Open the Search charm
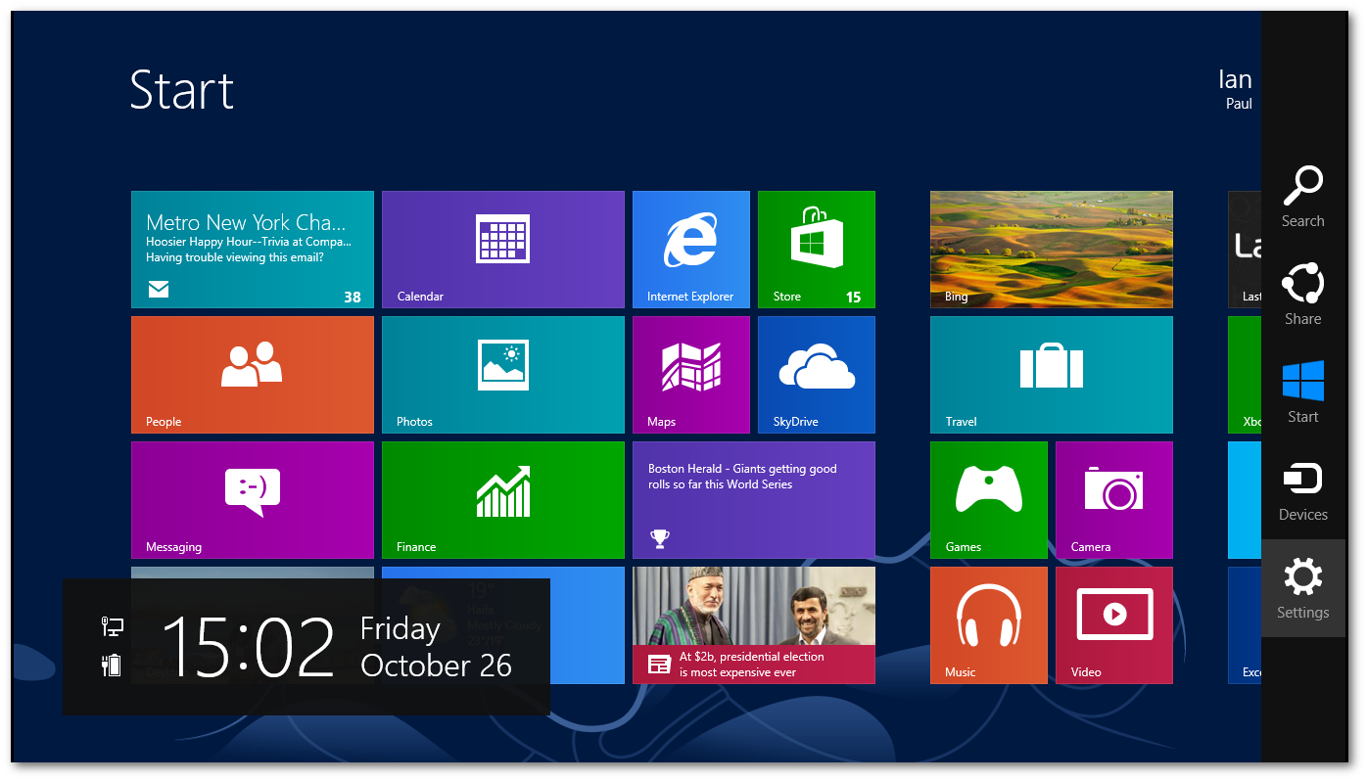Viewport: 1367px width, 781px height. 1303,197
